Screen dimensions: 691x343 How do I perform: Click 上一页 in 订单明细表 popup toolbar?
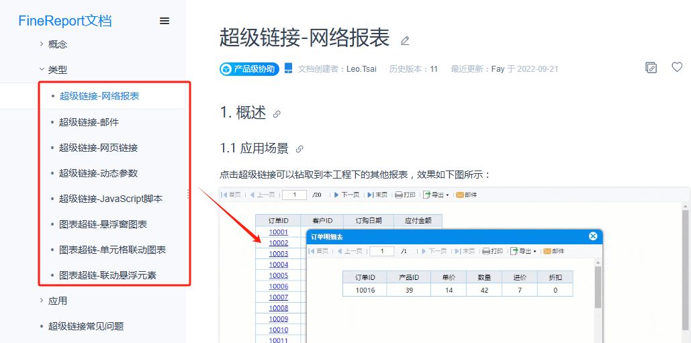(350, 251)
